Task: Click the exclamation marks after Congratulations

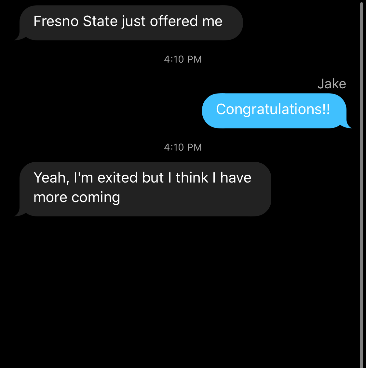Action: click(x=326, y=109)
